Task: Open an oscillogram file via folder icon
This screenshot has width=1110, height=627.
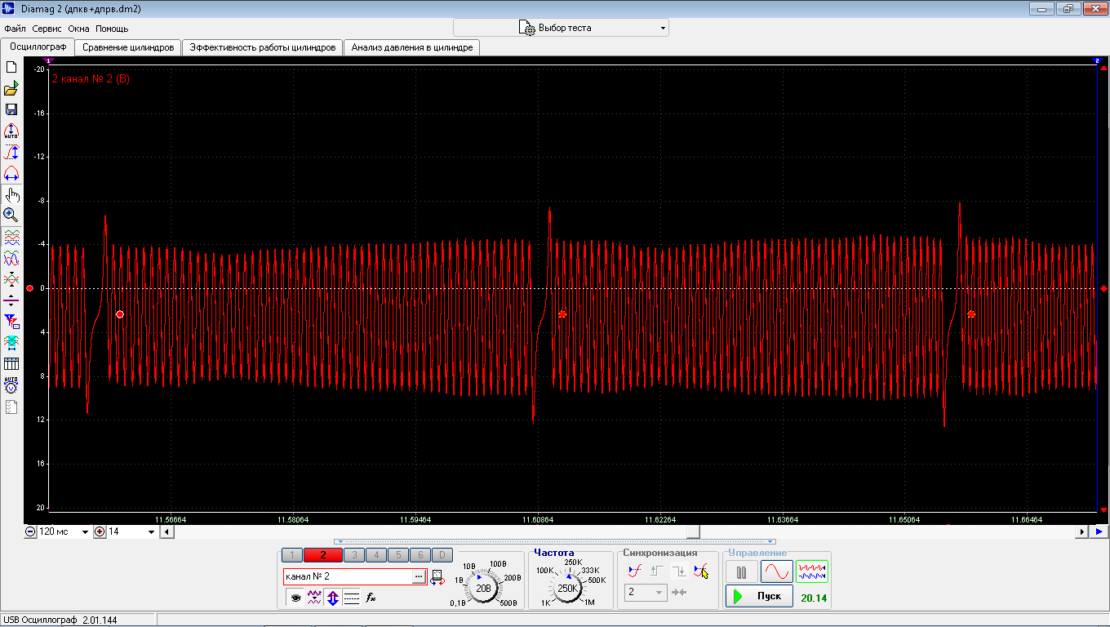Action: (11, 89)
